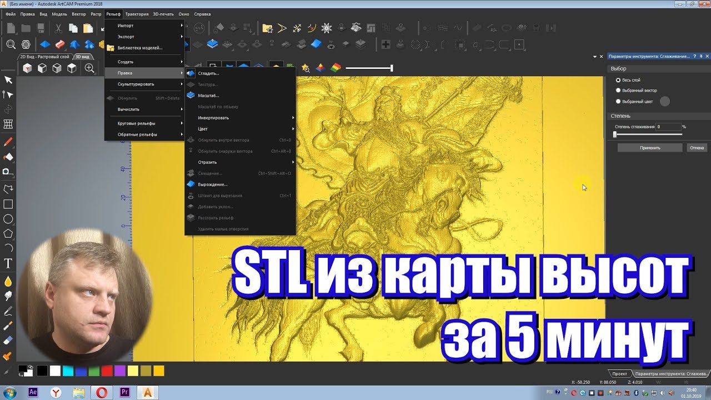Viewport: 711px width, 400px height.
Task: Click the Save diskette toolbar icon
Action: pyautogui.click(x=41, y=28)
